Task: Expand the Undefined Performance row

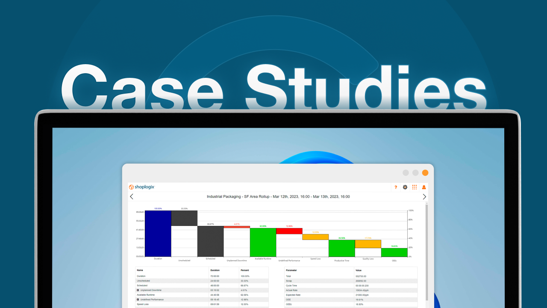Action: coord(138,299)
